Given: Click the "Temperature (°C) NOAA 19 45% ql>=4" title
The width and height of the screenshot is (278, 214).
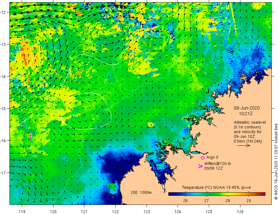Looking at the screenshot, I should (x=216, y=188).
